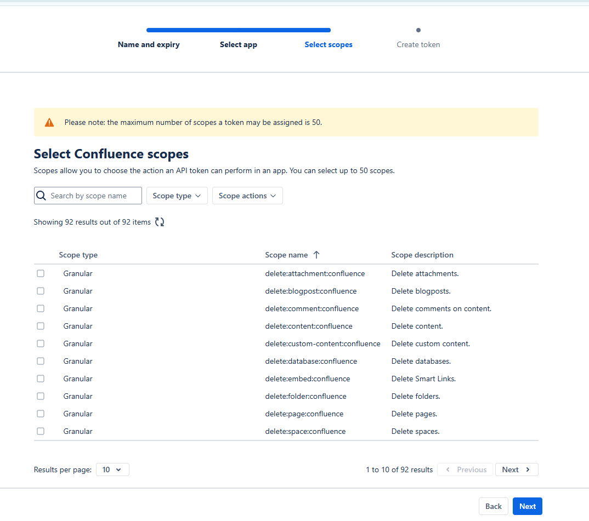589x521 pixels.
Task: Click the 'Delete content.' description
Action: click(417, 326)
